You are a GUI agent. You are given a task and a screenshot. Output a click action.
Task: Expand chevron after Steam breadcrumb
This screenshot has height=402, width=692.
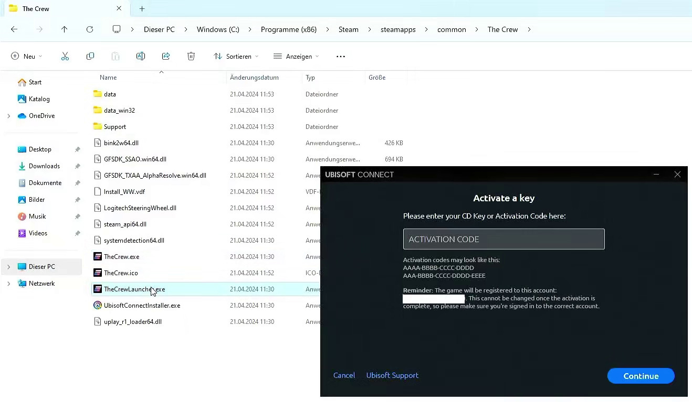(x=370, y=29)
